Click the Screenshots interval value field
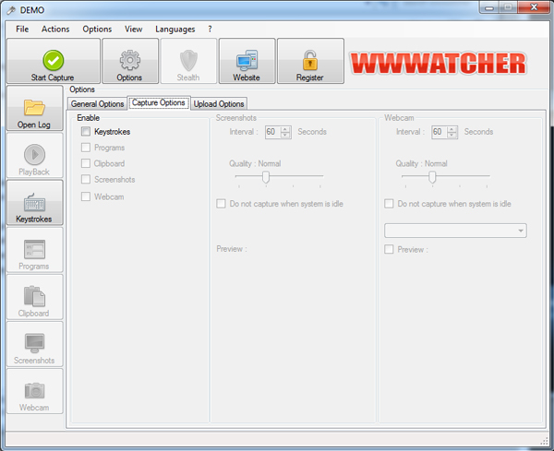This screenshot has width=554, height=451. pyautogui.click(x=273, y=132)
